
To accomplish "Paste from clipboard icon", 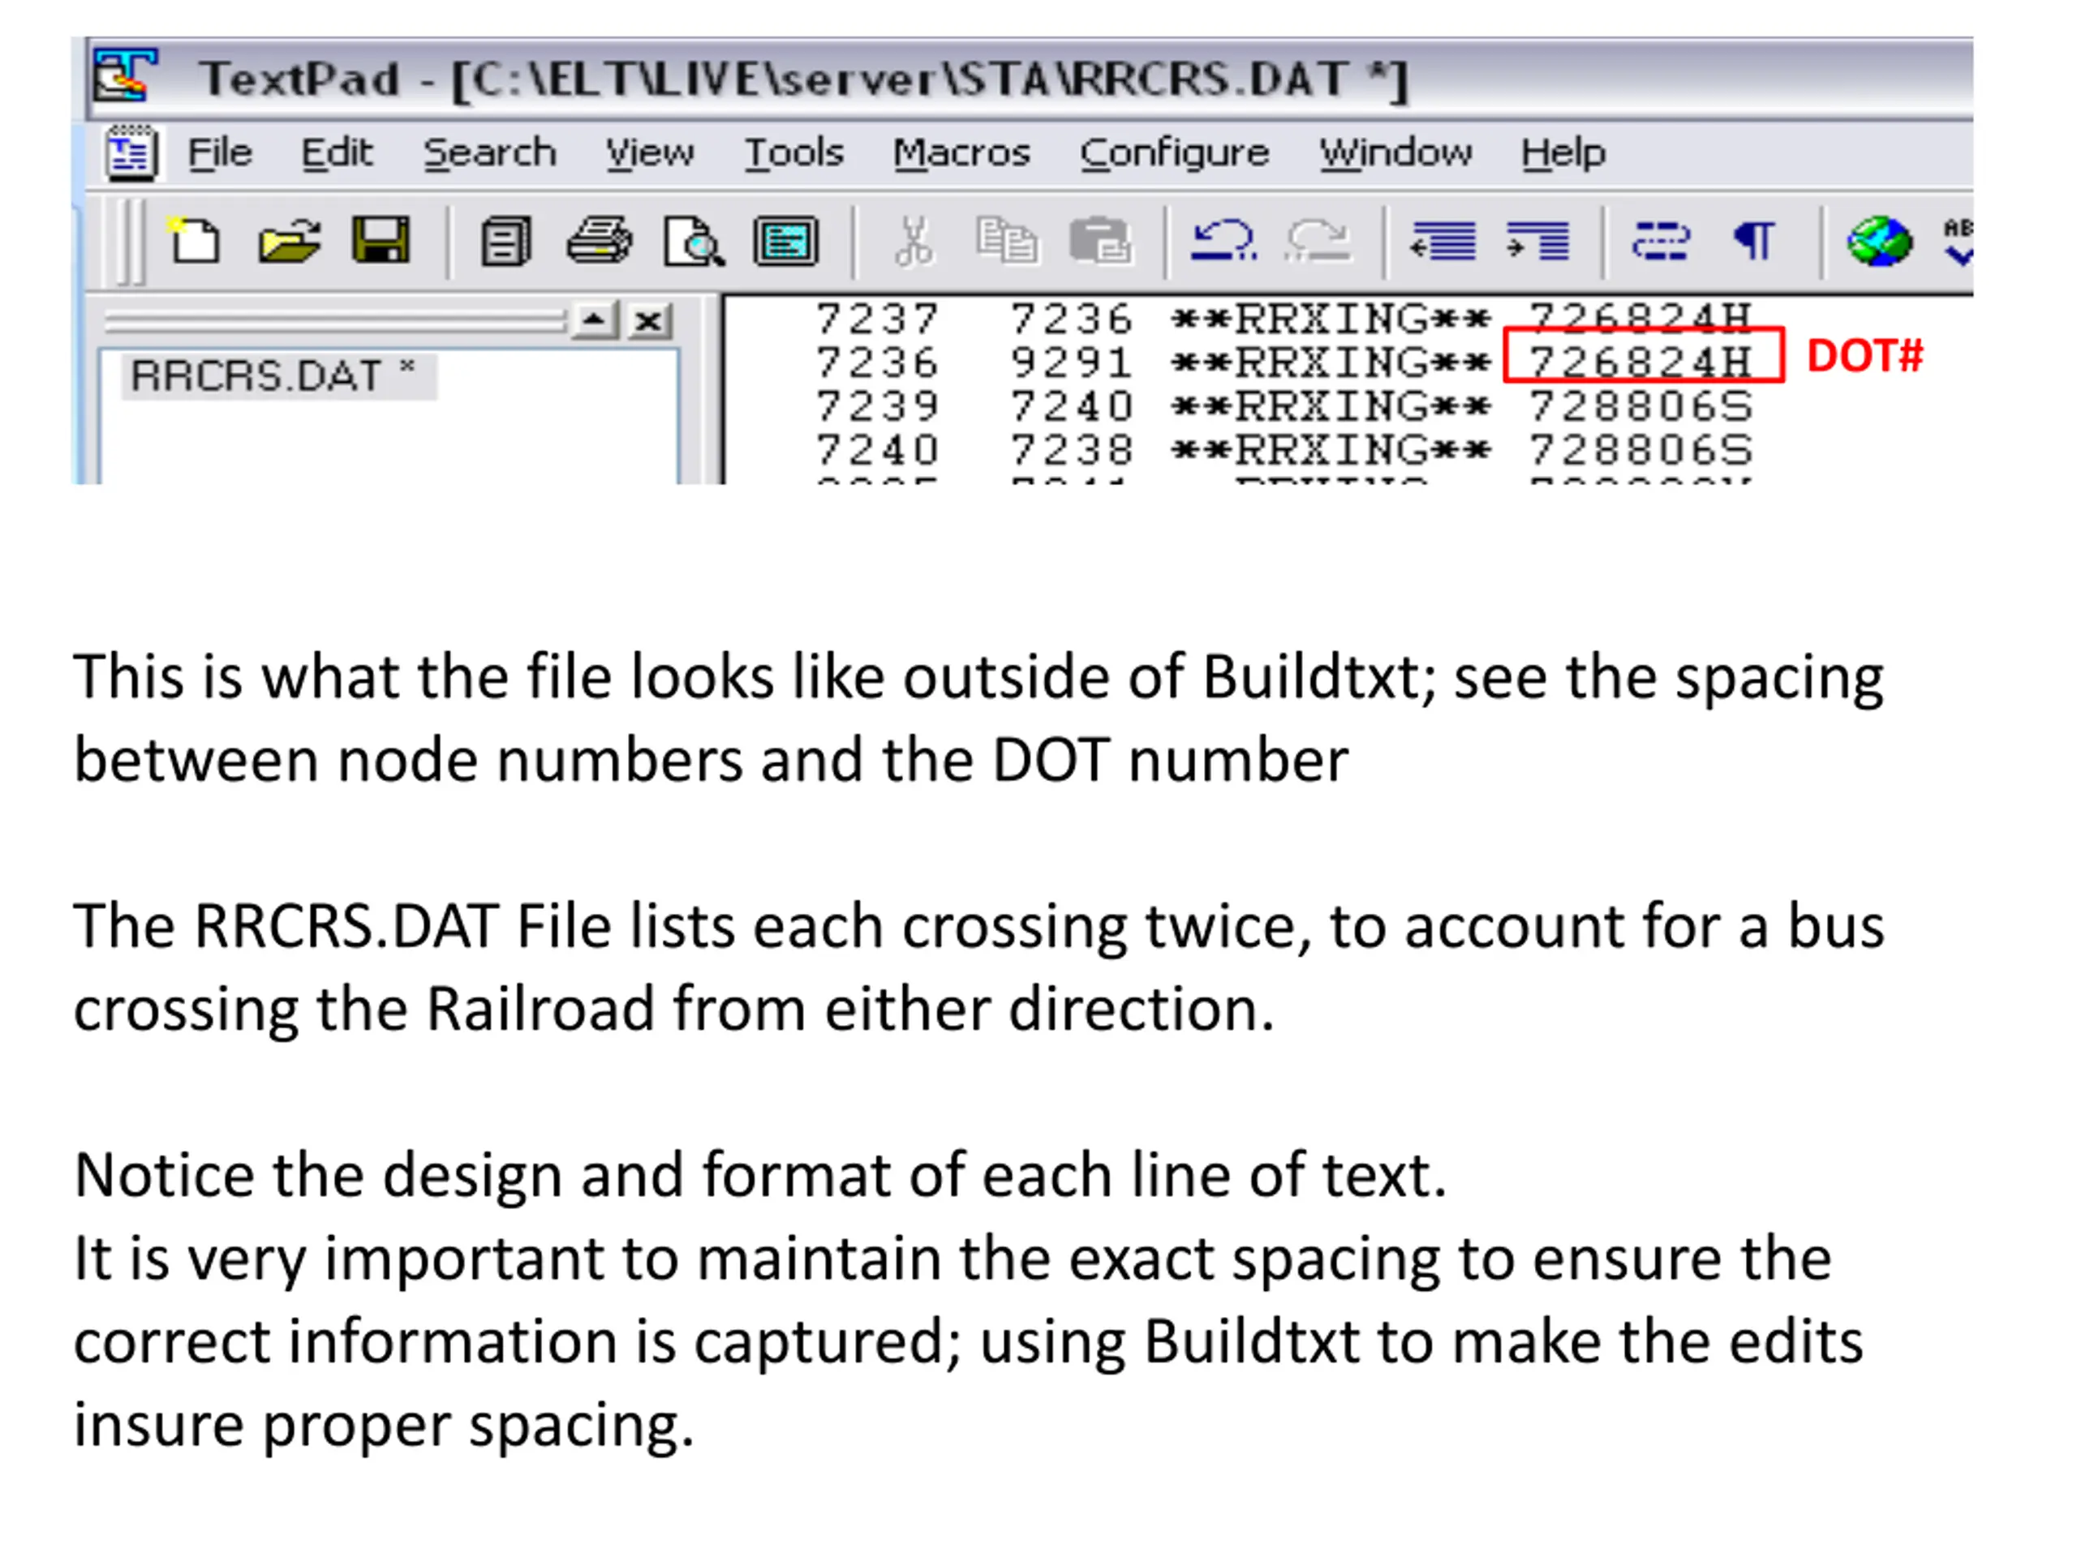I will coord(1100,241).
